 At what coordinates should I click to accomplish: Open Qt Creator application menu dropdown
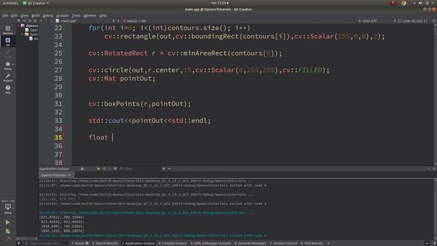pyautogui.click(x=36, y=3)
